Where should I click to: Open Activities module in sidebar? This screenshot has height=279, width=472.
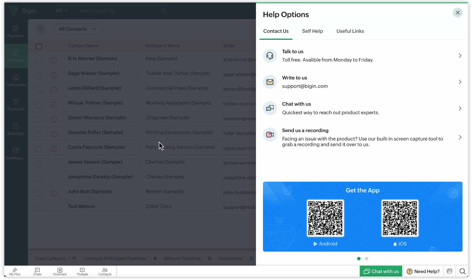16,129
